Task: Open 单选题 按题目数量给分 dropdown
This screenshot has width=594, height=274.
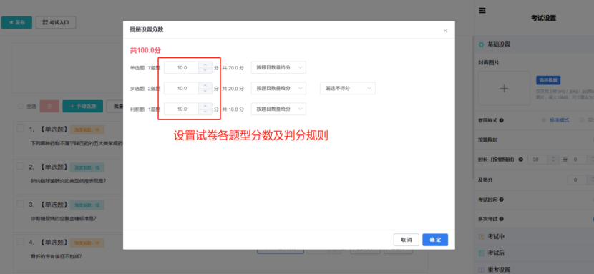Action: pos(278,67)
